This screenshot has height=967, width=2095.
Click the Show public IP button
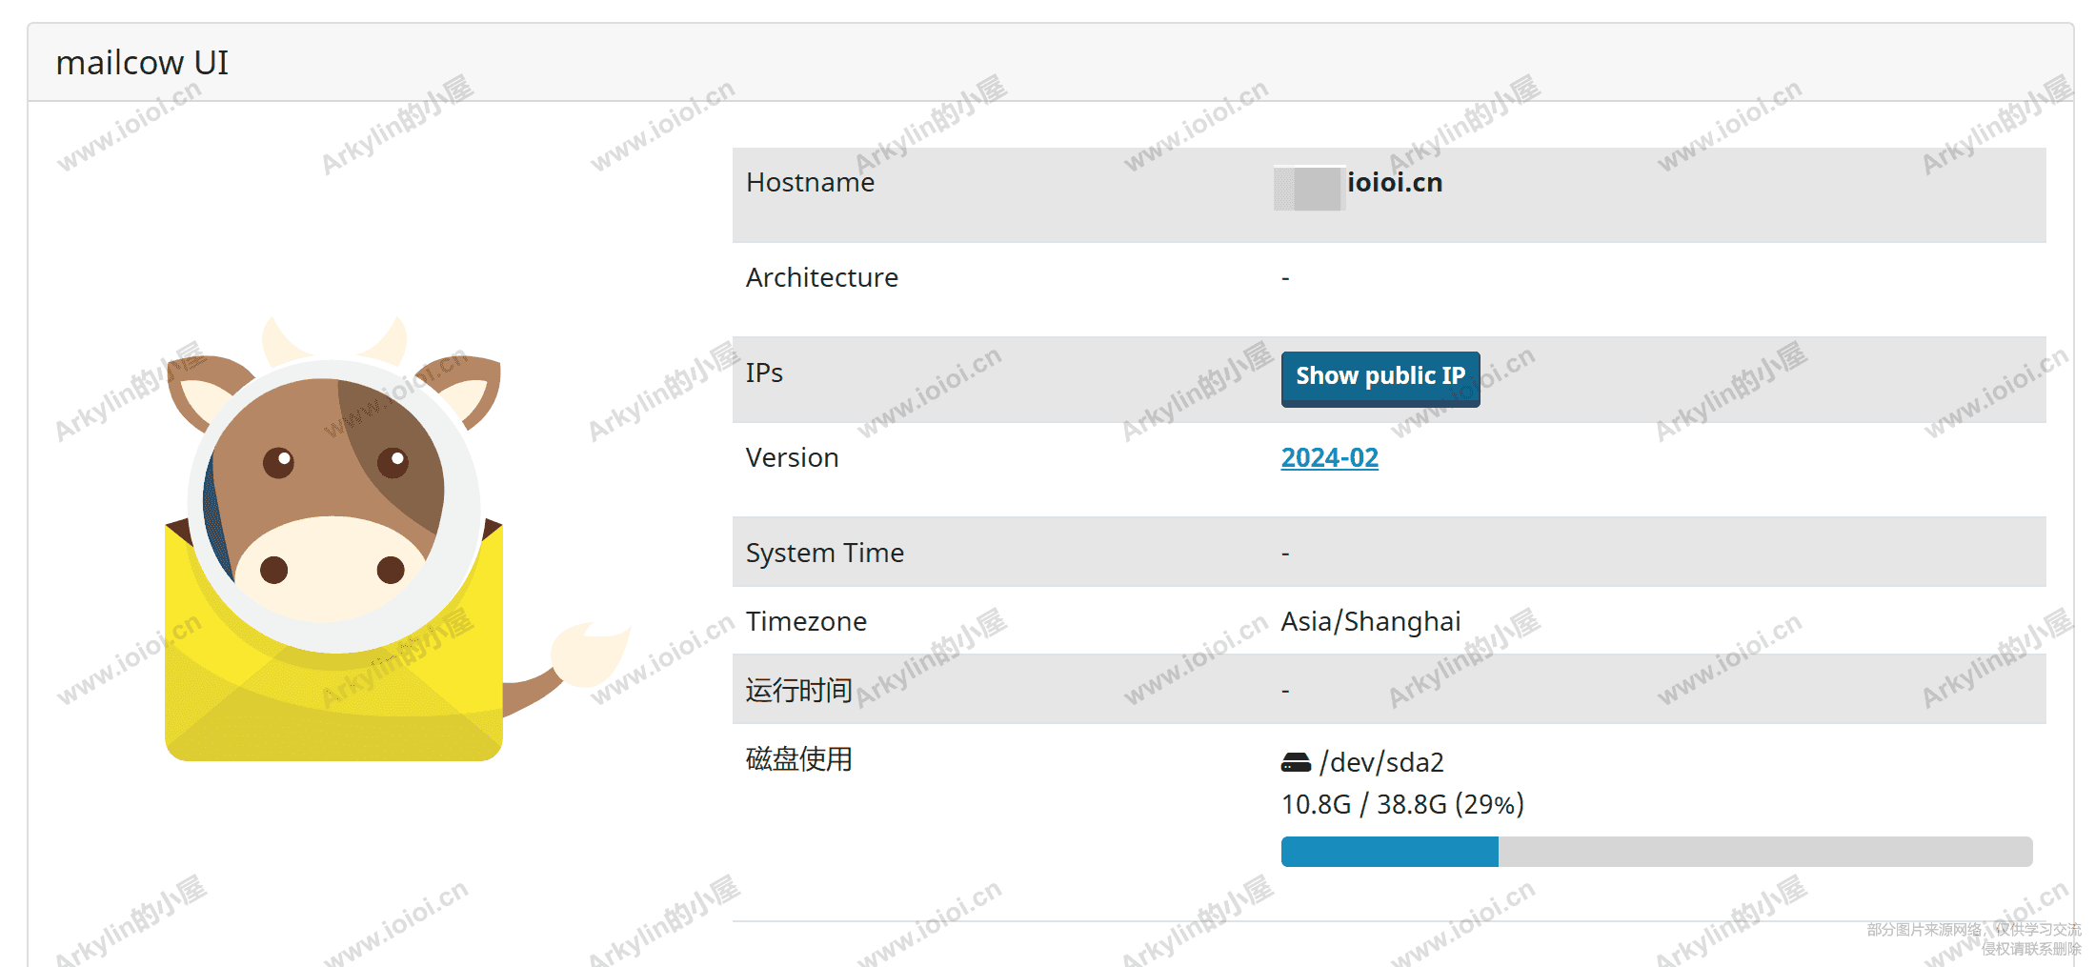[1380, 378]
